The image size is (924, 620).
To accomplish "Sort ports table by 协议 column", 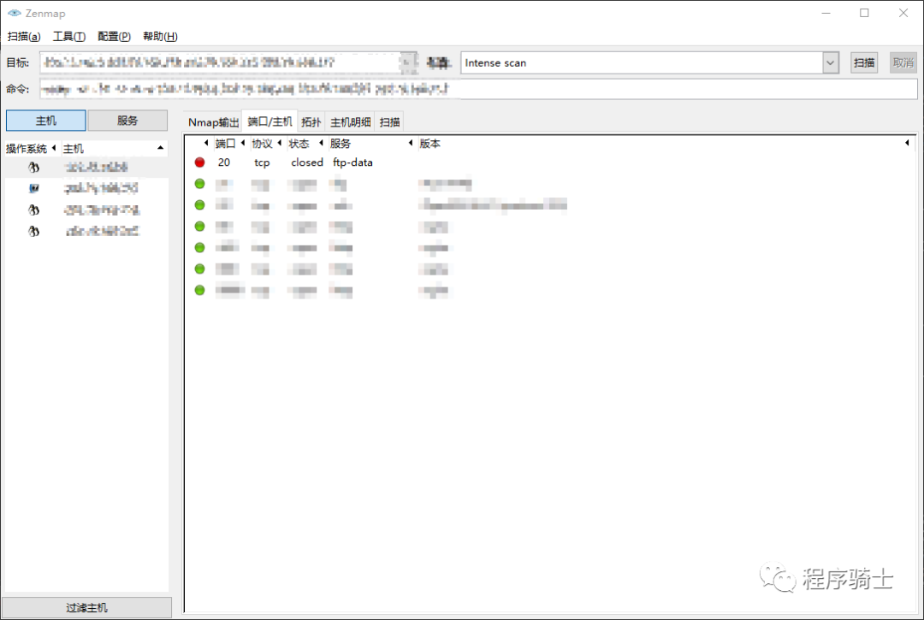I will pos(266,143).
